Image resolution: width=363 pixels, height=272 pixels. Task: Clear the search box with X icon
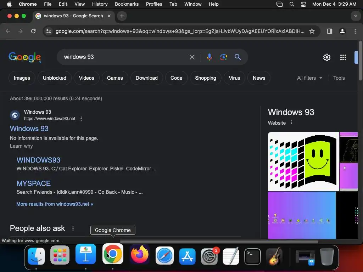click(192, 57)
